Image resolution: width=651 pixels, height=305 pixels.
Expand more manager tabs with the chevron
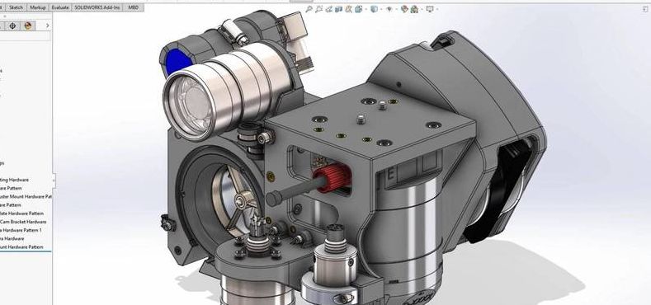[x=47, y=26]
